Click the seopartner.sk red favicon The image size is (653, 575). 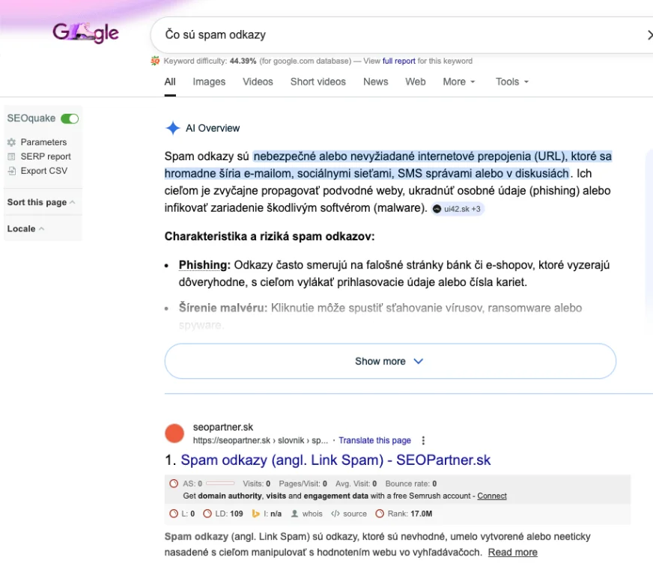tap(174, 433)
